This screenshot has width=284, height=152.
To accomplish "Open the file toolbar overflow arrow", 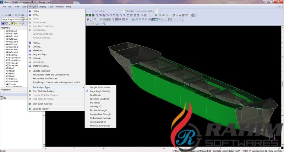I will 25,16.
